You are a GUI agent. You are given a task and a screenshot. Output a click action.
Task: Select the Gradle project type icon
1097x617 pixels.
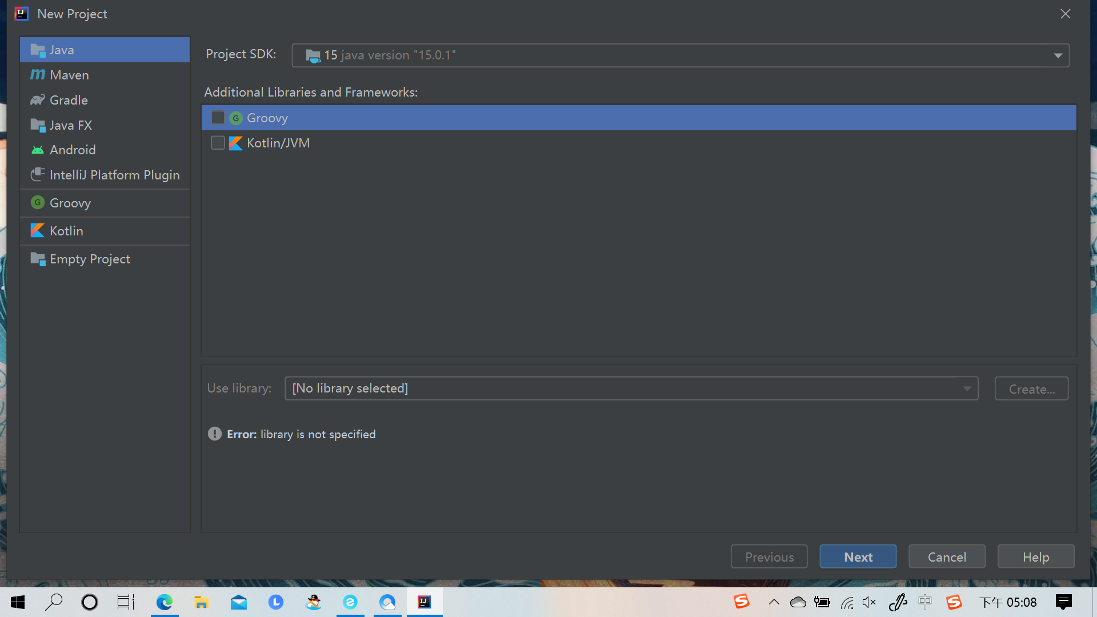(x=38, y=99)
